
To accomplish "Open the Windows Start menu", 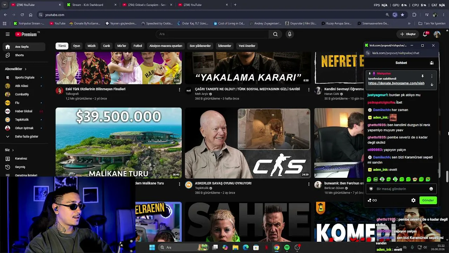I will click(152, 247).
